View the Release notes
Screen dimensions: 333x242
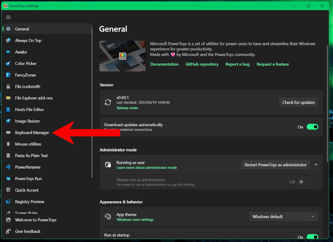tap(127, 108)
